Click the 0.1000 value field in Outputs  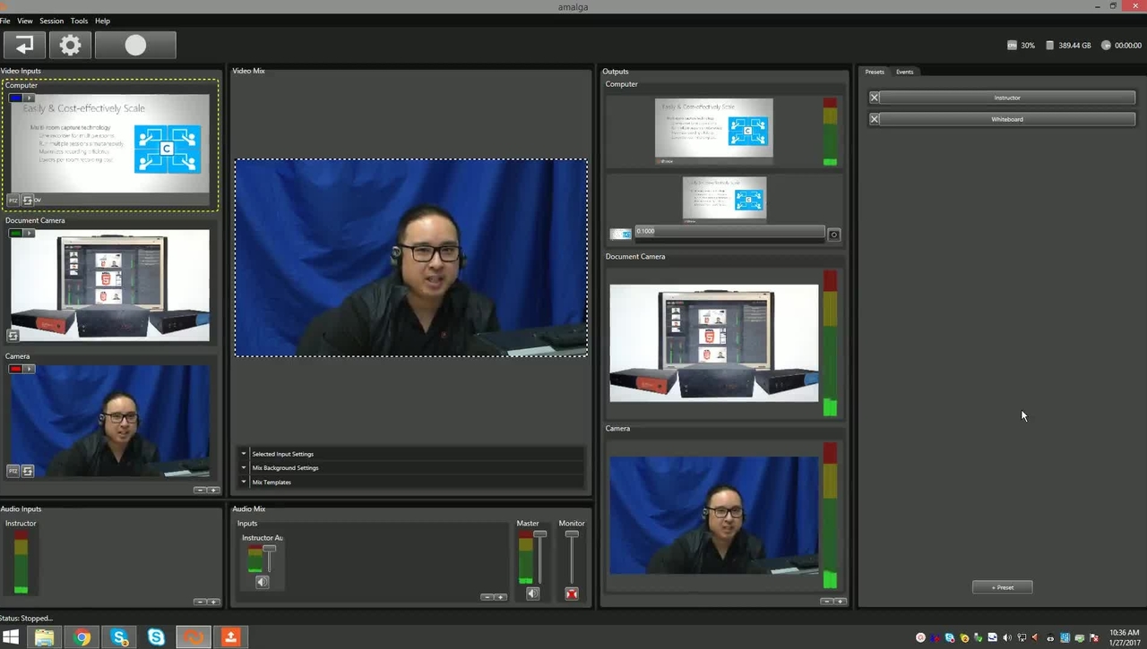[729, 232]
